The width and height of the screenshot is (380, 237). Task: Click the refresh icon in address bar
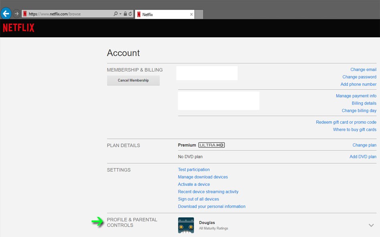pos(130,14)
